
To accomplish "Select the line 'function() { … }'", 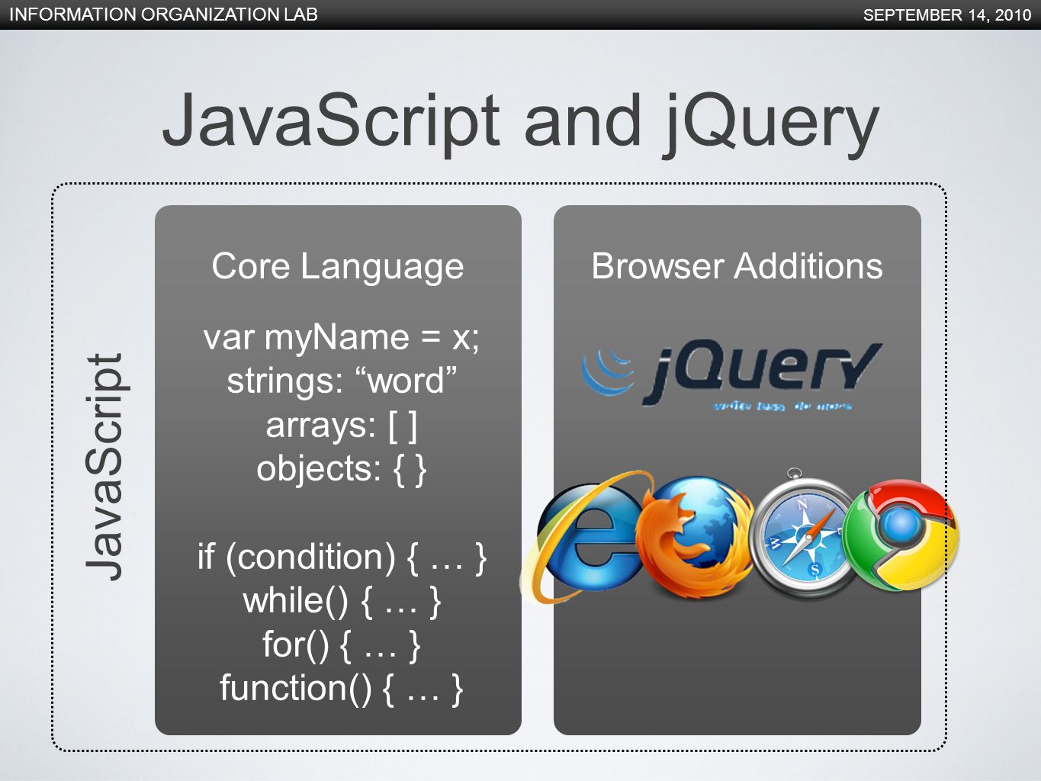I will pyautogui.click(x=342, y=688).
